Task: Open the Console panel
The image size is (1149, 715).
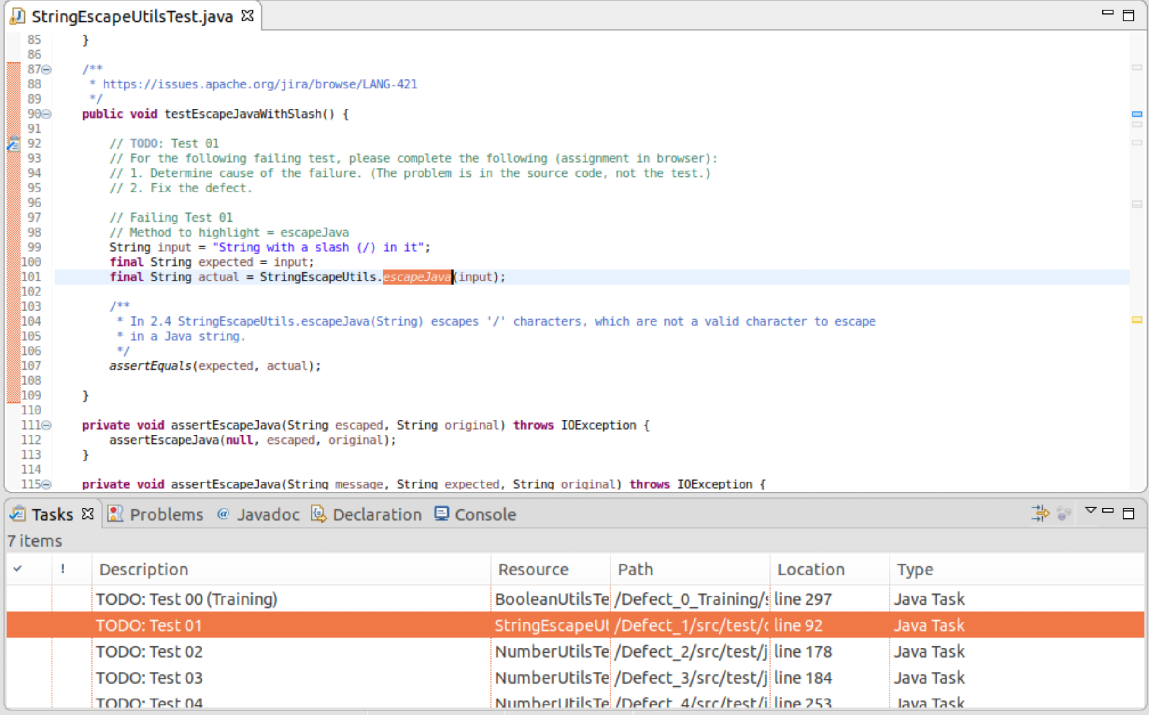Action: click(x=486, y=513)
